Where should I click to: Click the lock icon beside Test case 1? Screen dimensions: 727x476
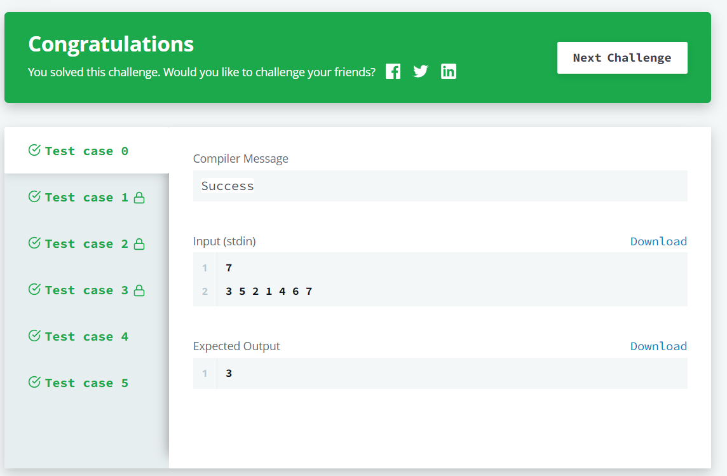[x=139, y=198]
